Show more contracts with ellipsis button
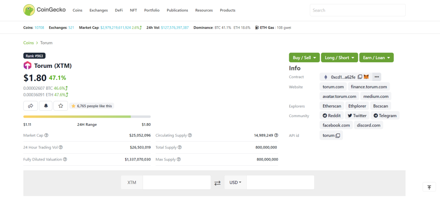 click(x=376, y=77)
